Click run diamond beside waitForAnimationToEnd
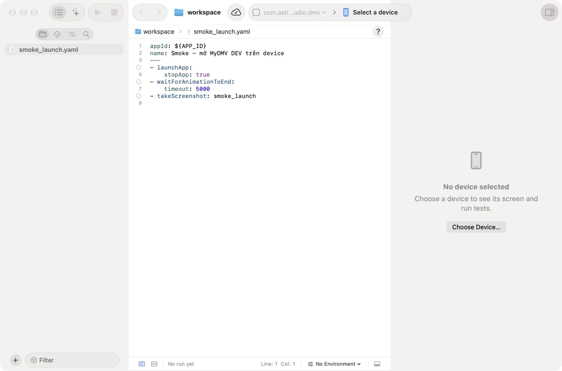This screenshot has height=371, width=562. click(x=139, y=82)
